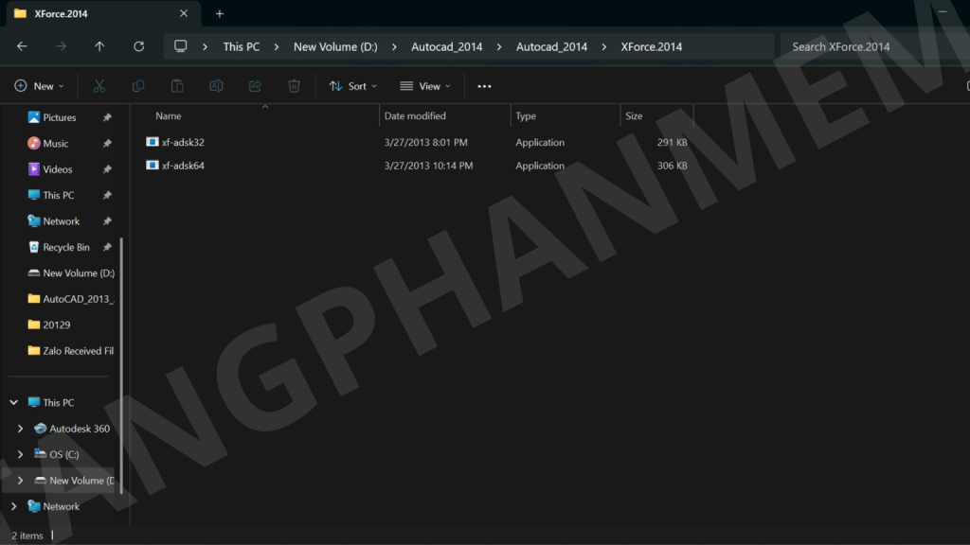Open the See more ellipsis menu
Viewport: 970px width, 545px height.
tap(484, 86)
